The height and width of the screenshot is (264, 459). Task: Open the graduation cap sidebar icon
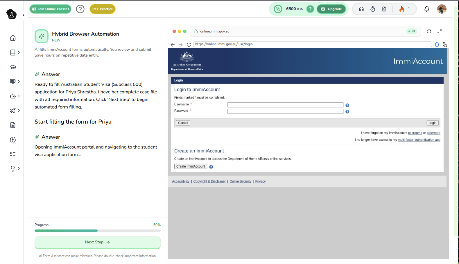pos(13,67)
